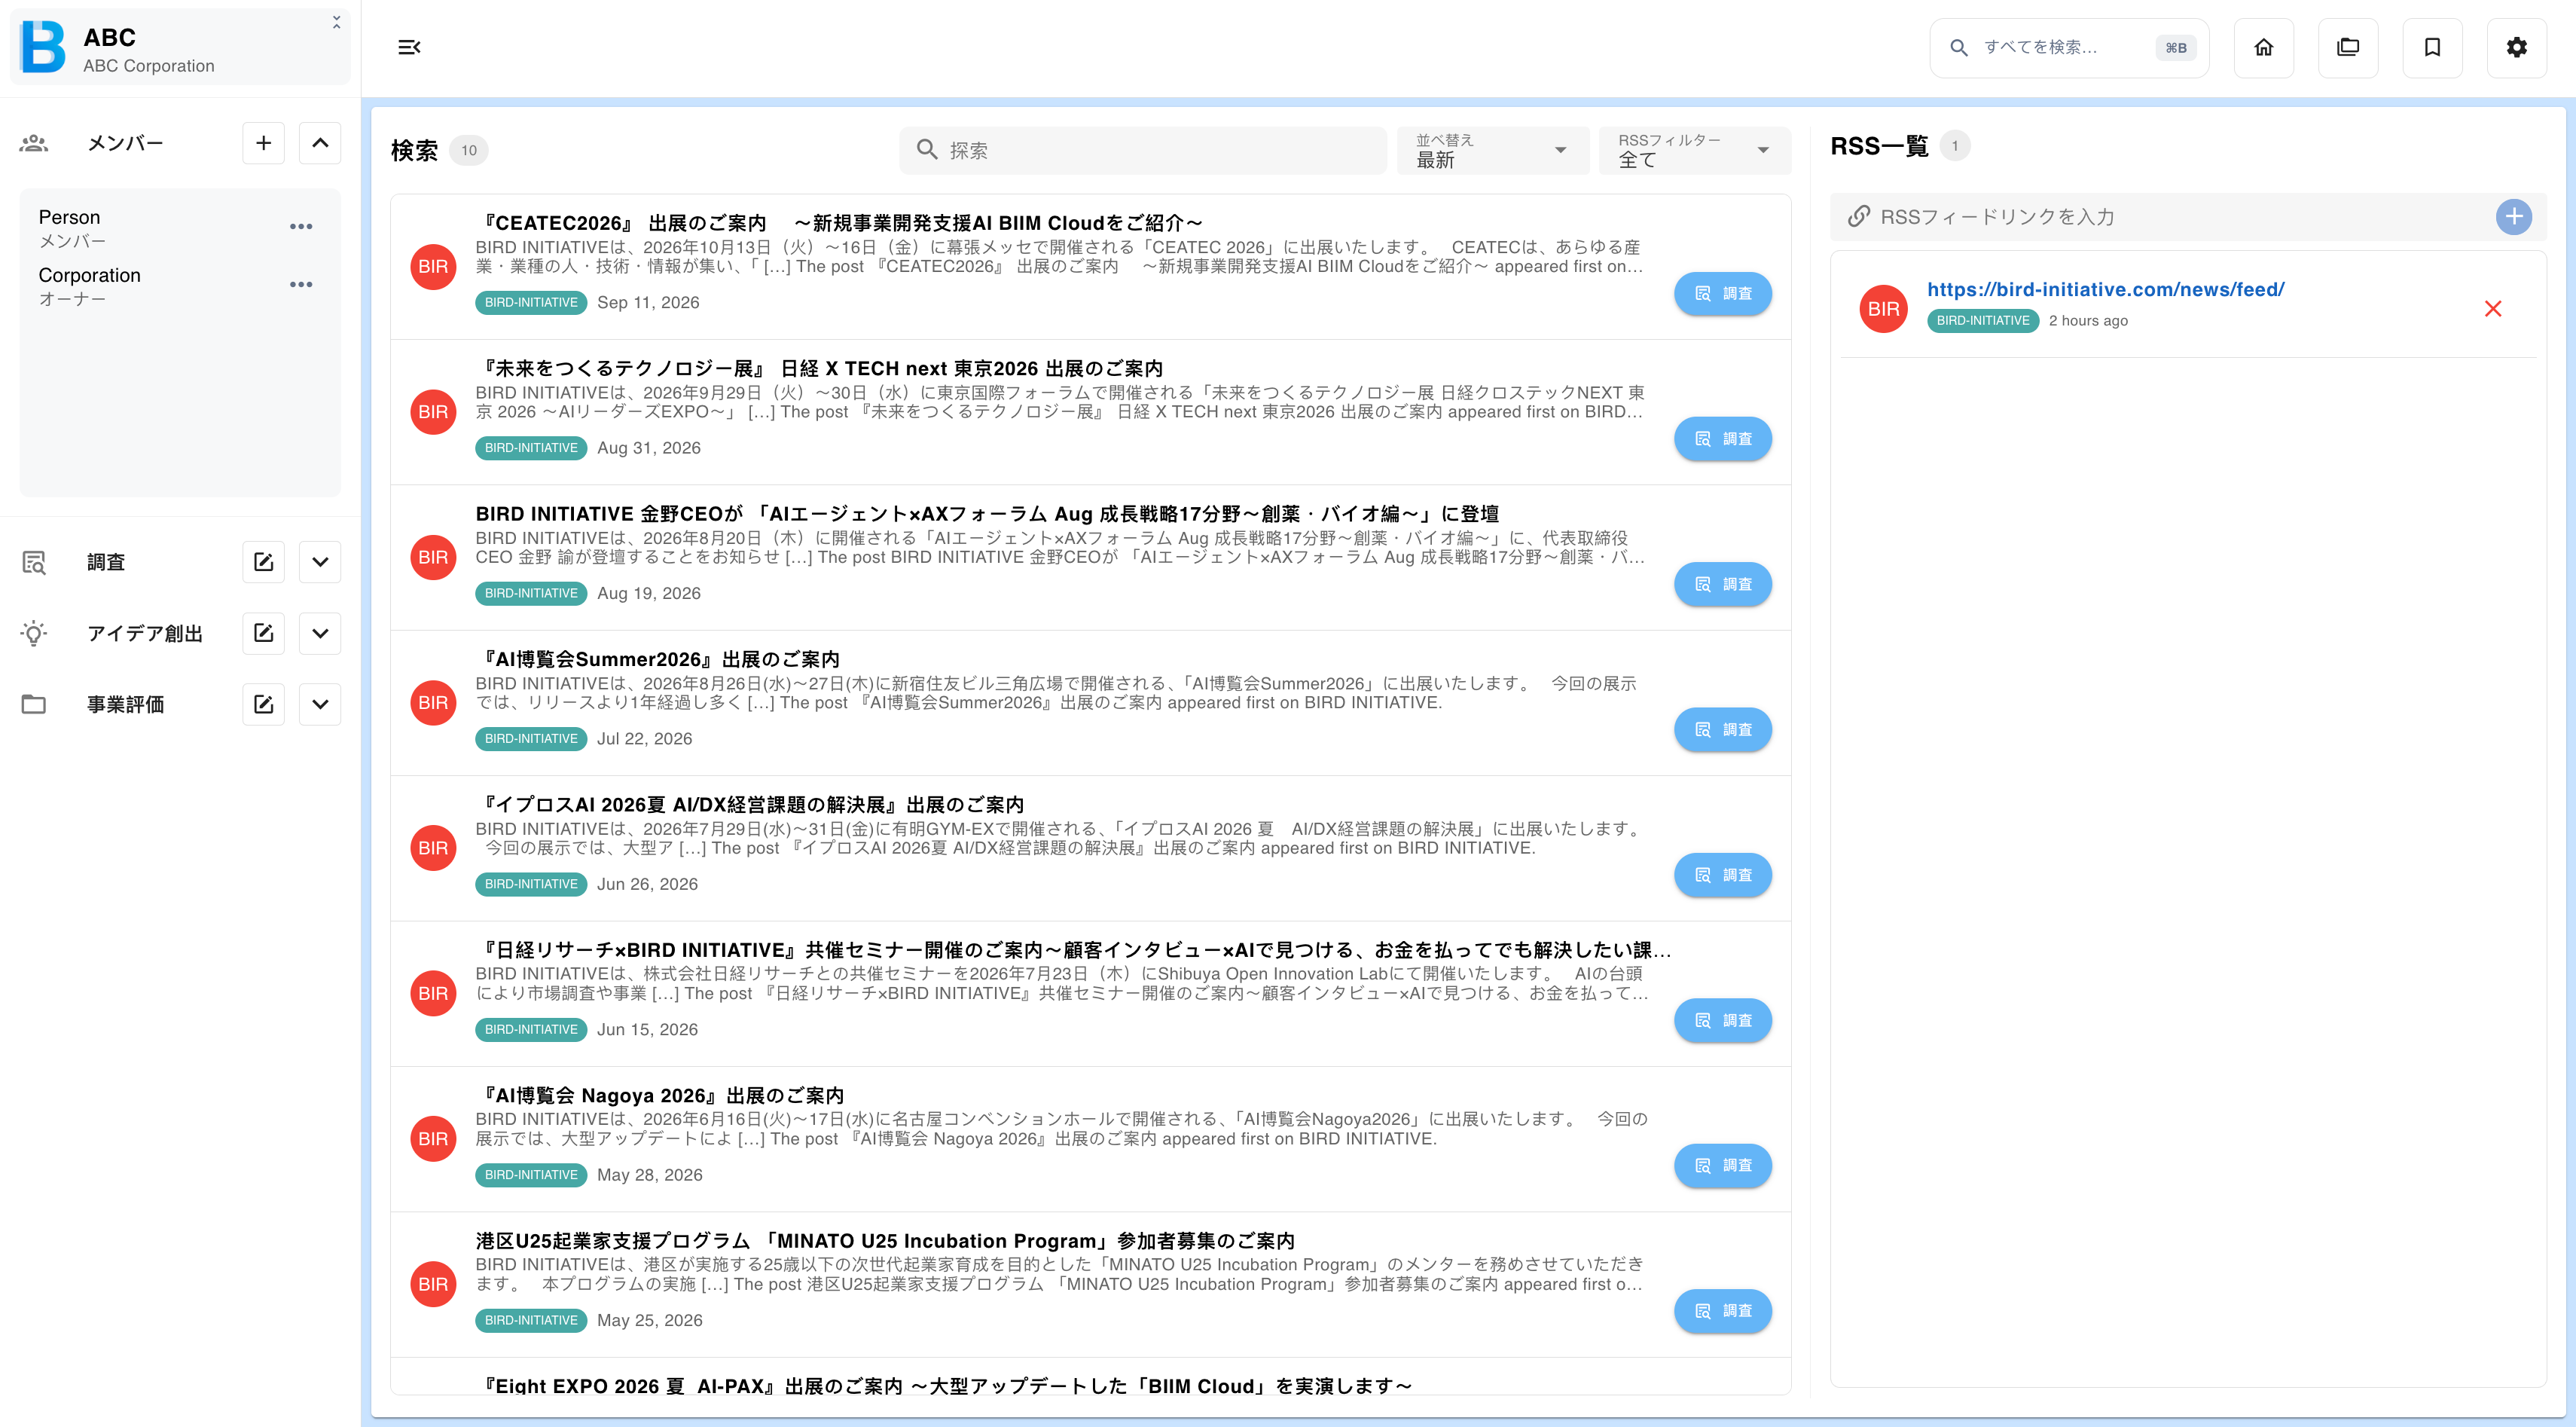This screenshot has height=1427, width=2576.
Task: Add a member with the plus button
Action: coord(264,143)
